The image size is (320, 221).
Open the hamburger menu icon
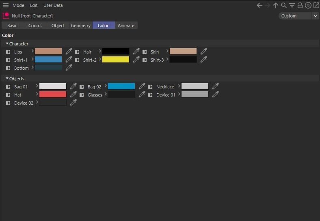click(x=6, y=5)
